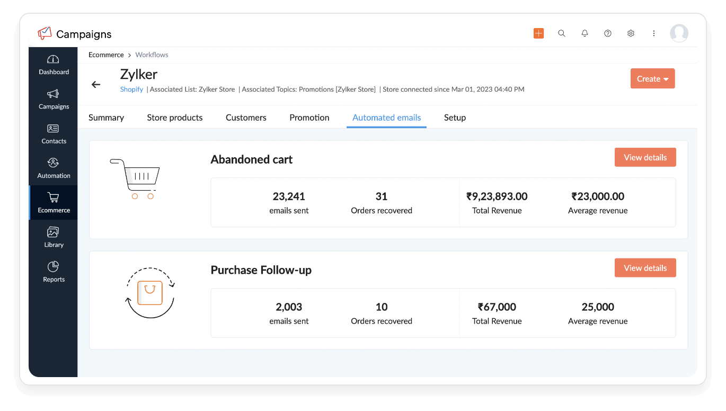The width and height of the screenshot is (726, 411).
Task: Click the back arrow beside Zylker
Action: [x=96, y=84]
